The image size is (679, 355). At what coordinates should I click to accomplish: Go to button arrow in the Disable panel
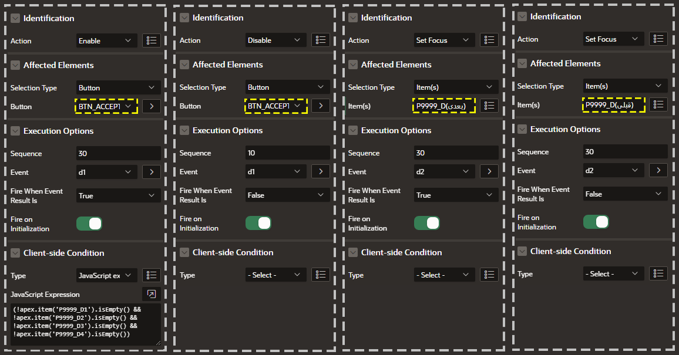click(x=321, y=106)
